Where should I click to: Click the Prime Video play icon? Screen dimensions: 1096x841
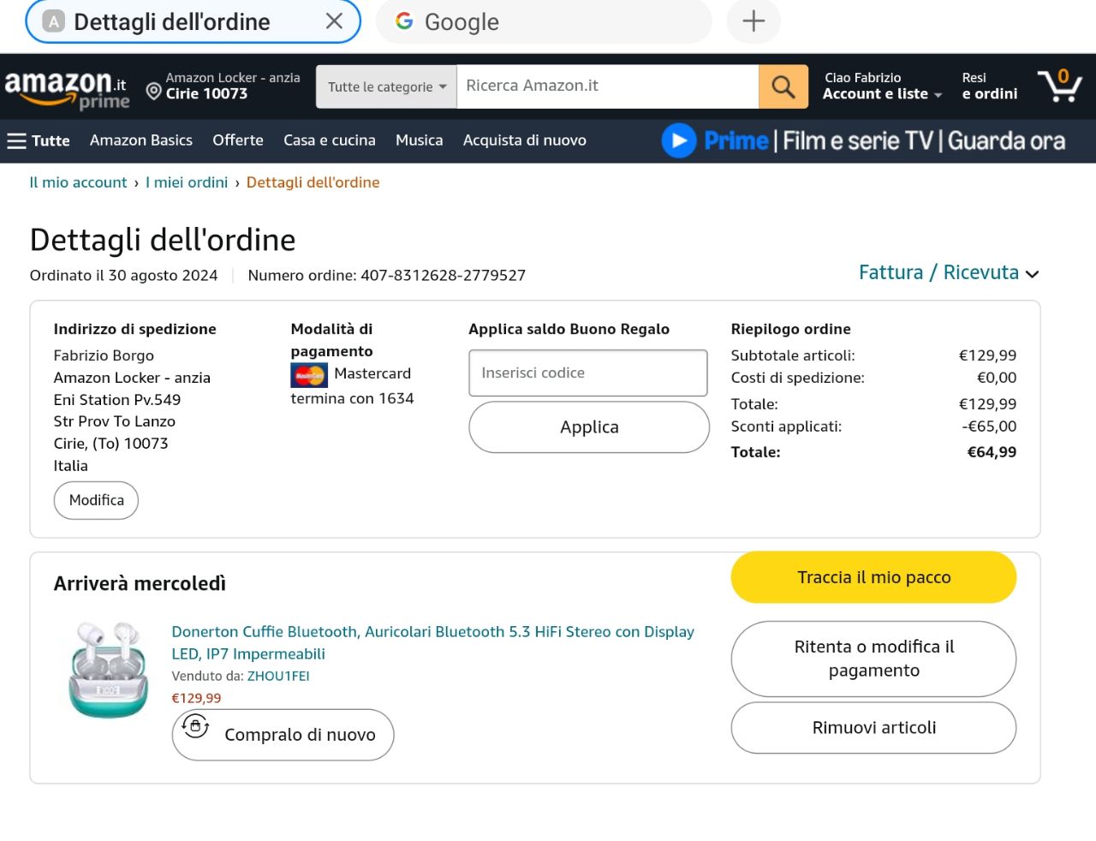pos(679,140)
